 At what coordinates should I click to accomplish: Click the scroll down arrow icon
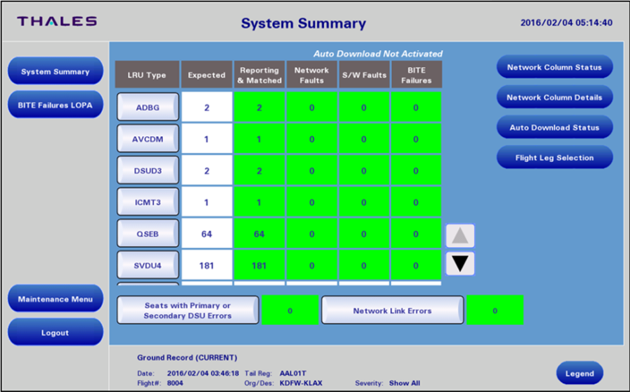[x=460, y=264]
